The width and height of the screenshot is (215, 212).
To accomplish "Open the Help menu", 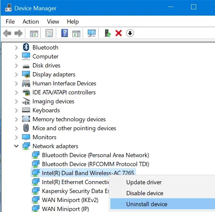I will 73,22.
